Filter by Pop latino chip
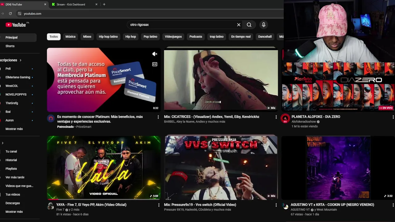 coord(150,37)
